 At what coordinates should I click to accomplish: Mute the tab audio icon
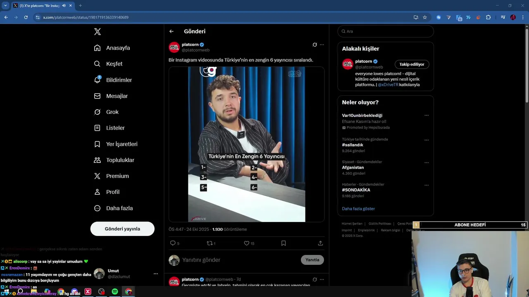coord(64,6)
